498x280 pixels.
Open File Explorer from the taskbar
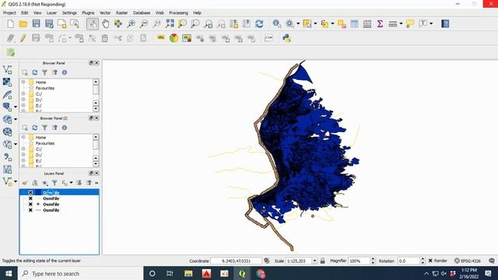tap(188, 273)
